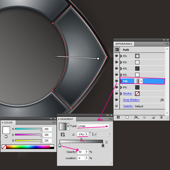This screenshot has height=170, width=170.
Task: Click the gradient Opacity value field
Action: 81,152
